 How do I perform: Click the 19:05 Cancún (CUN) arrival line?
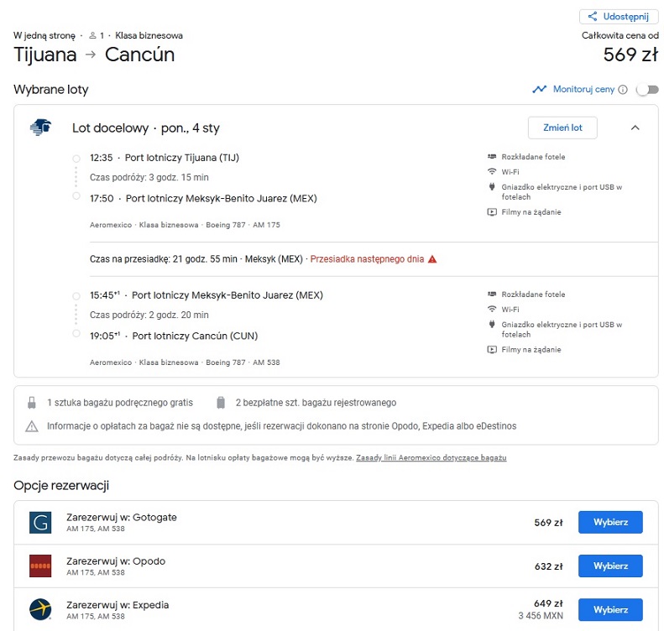[x=174, y=336]
